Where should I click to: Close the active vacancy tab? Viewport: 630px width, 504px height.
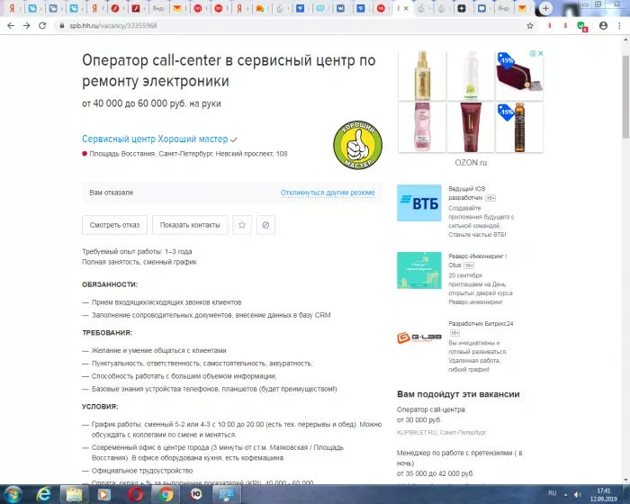[406, 8]
